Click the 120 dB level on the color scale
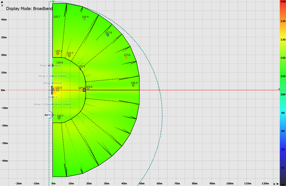286x186 pixels. pos(283,58)
